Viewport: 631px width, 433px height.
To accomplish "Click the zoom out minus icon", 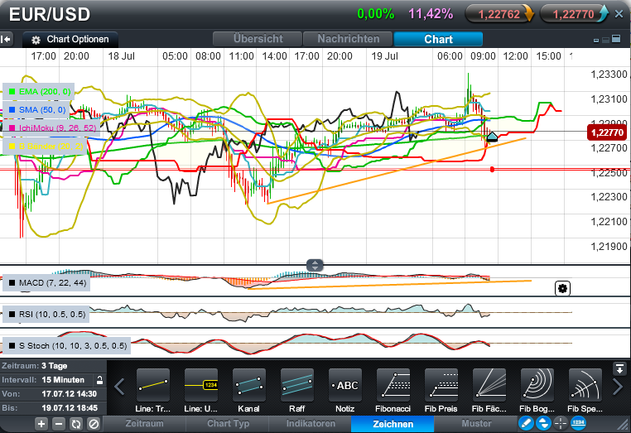I will 59,424.
